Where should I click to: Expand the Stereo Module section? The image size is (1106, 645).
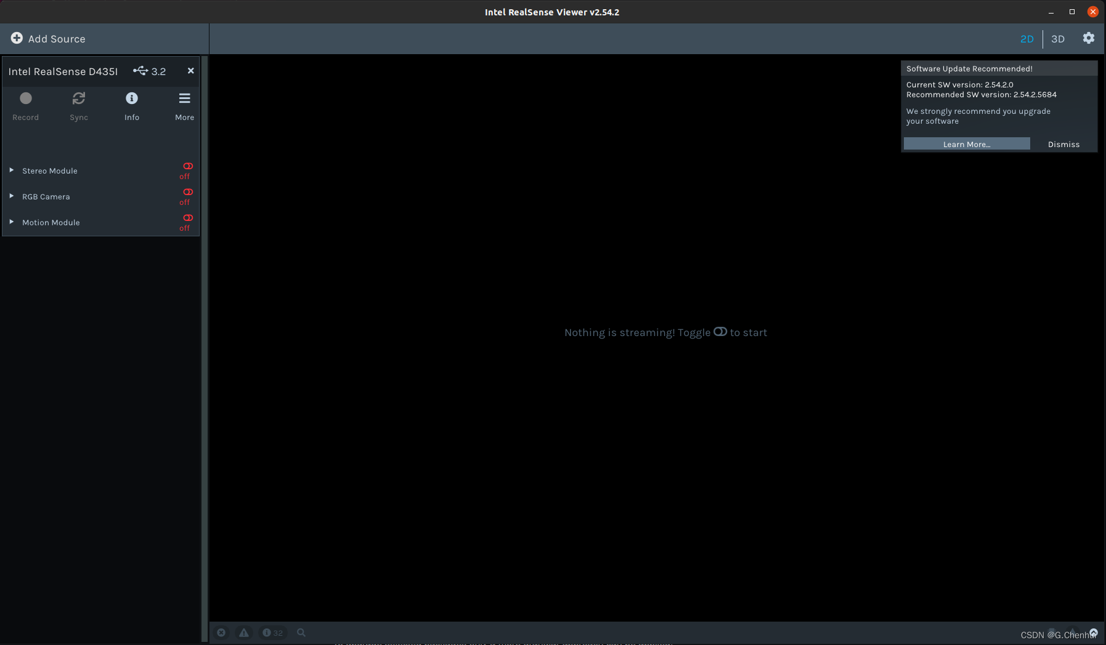coord(12,170)
